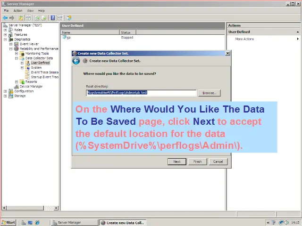
Task: Click the tree pane horizontal scrollbar track
Action: pyautogui.click(x=49, y=208)
